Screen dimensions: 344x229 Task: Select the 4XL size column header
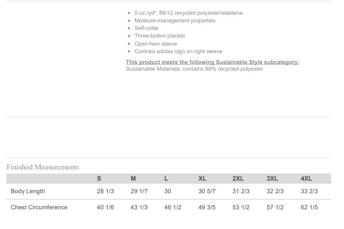306,178
